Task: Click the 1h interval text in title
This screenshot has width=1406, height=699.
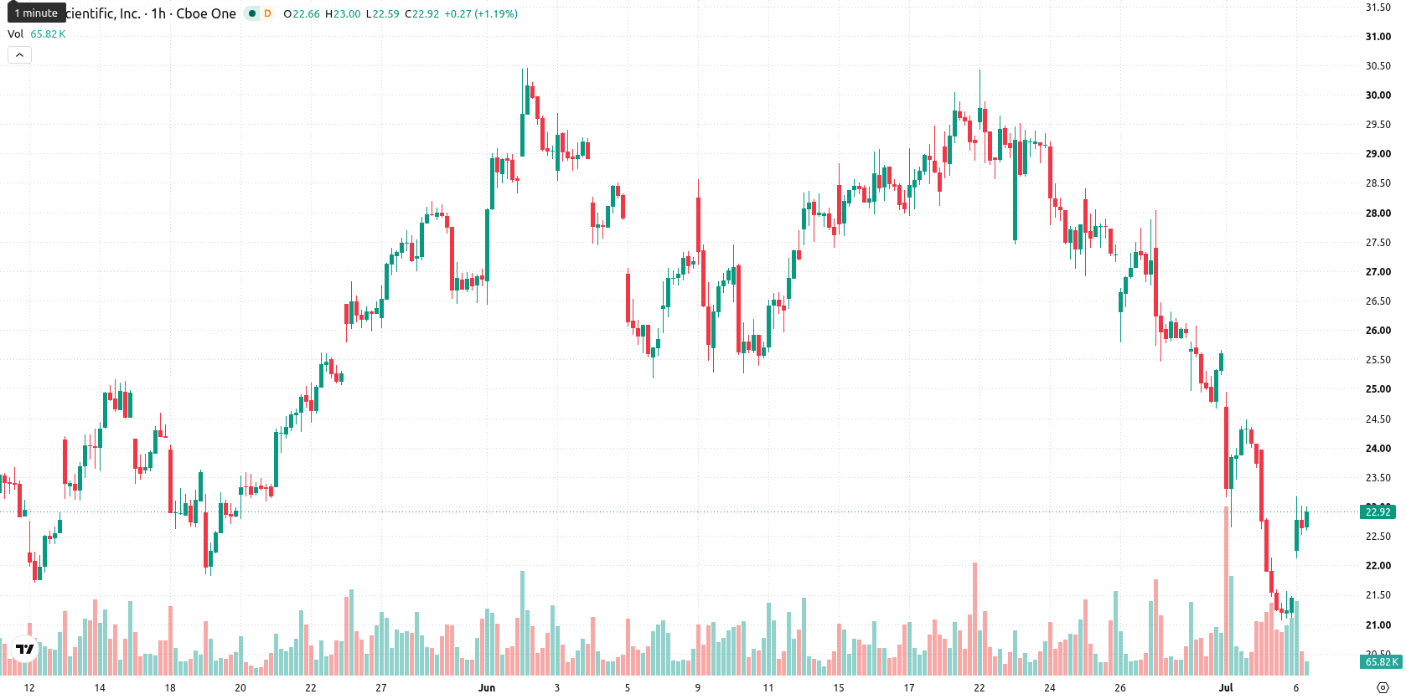Action: pyautogui.click(x=158, y=13)
